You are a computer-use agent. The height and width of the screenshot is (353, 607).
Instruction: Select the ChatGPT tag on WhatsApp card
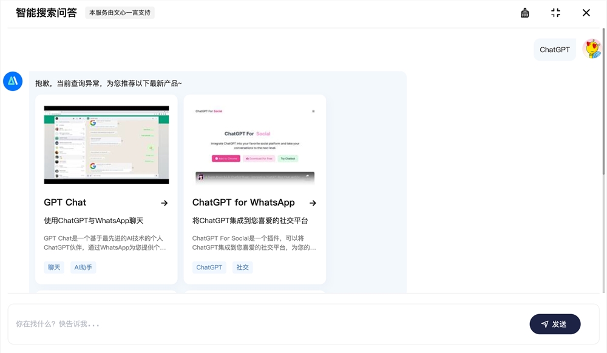209,267
